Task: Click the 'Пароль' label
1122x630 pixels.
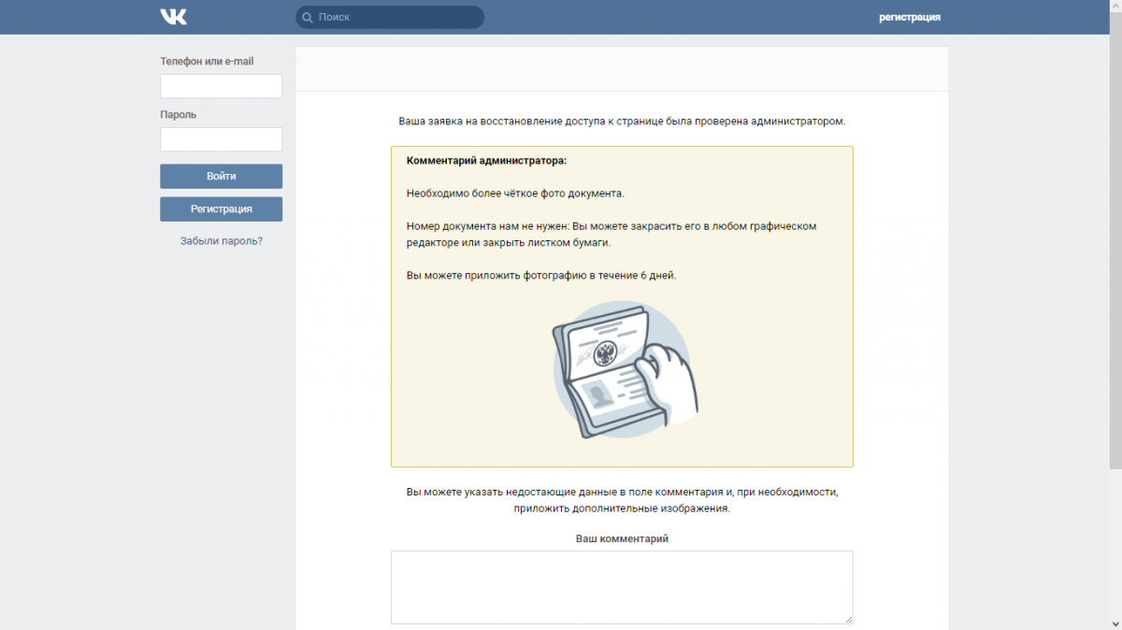Action: (x=179, y=115)
